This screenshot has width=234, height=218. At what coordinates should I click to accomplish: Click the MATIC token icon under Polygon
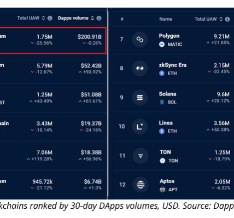pos(162,44)
